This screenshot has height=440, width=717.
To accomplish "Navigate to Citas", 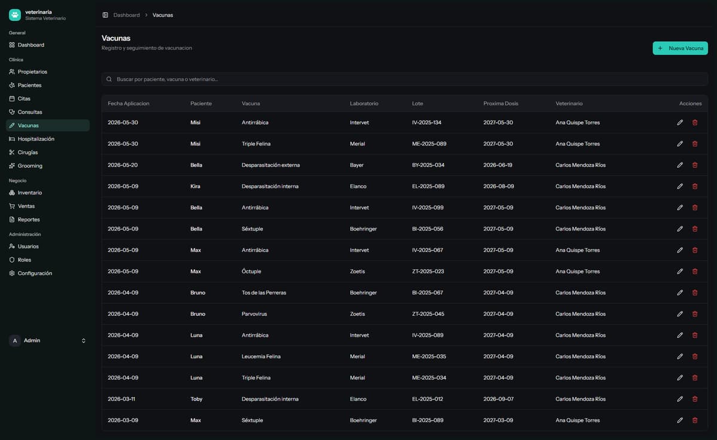I will pyautogui.click(x=48, y=99).
